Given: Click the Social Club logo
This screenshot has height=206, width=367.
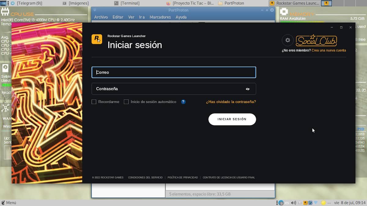Looking at the screenshot, I should pos(316,40).
